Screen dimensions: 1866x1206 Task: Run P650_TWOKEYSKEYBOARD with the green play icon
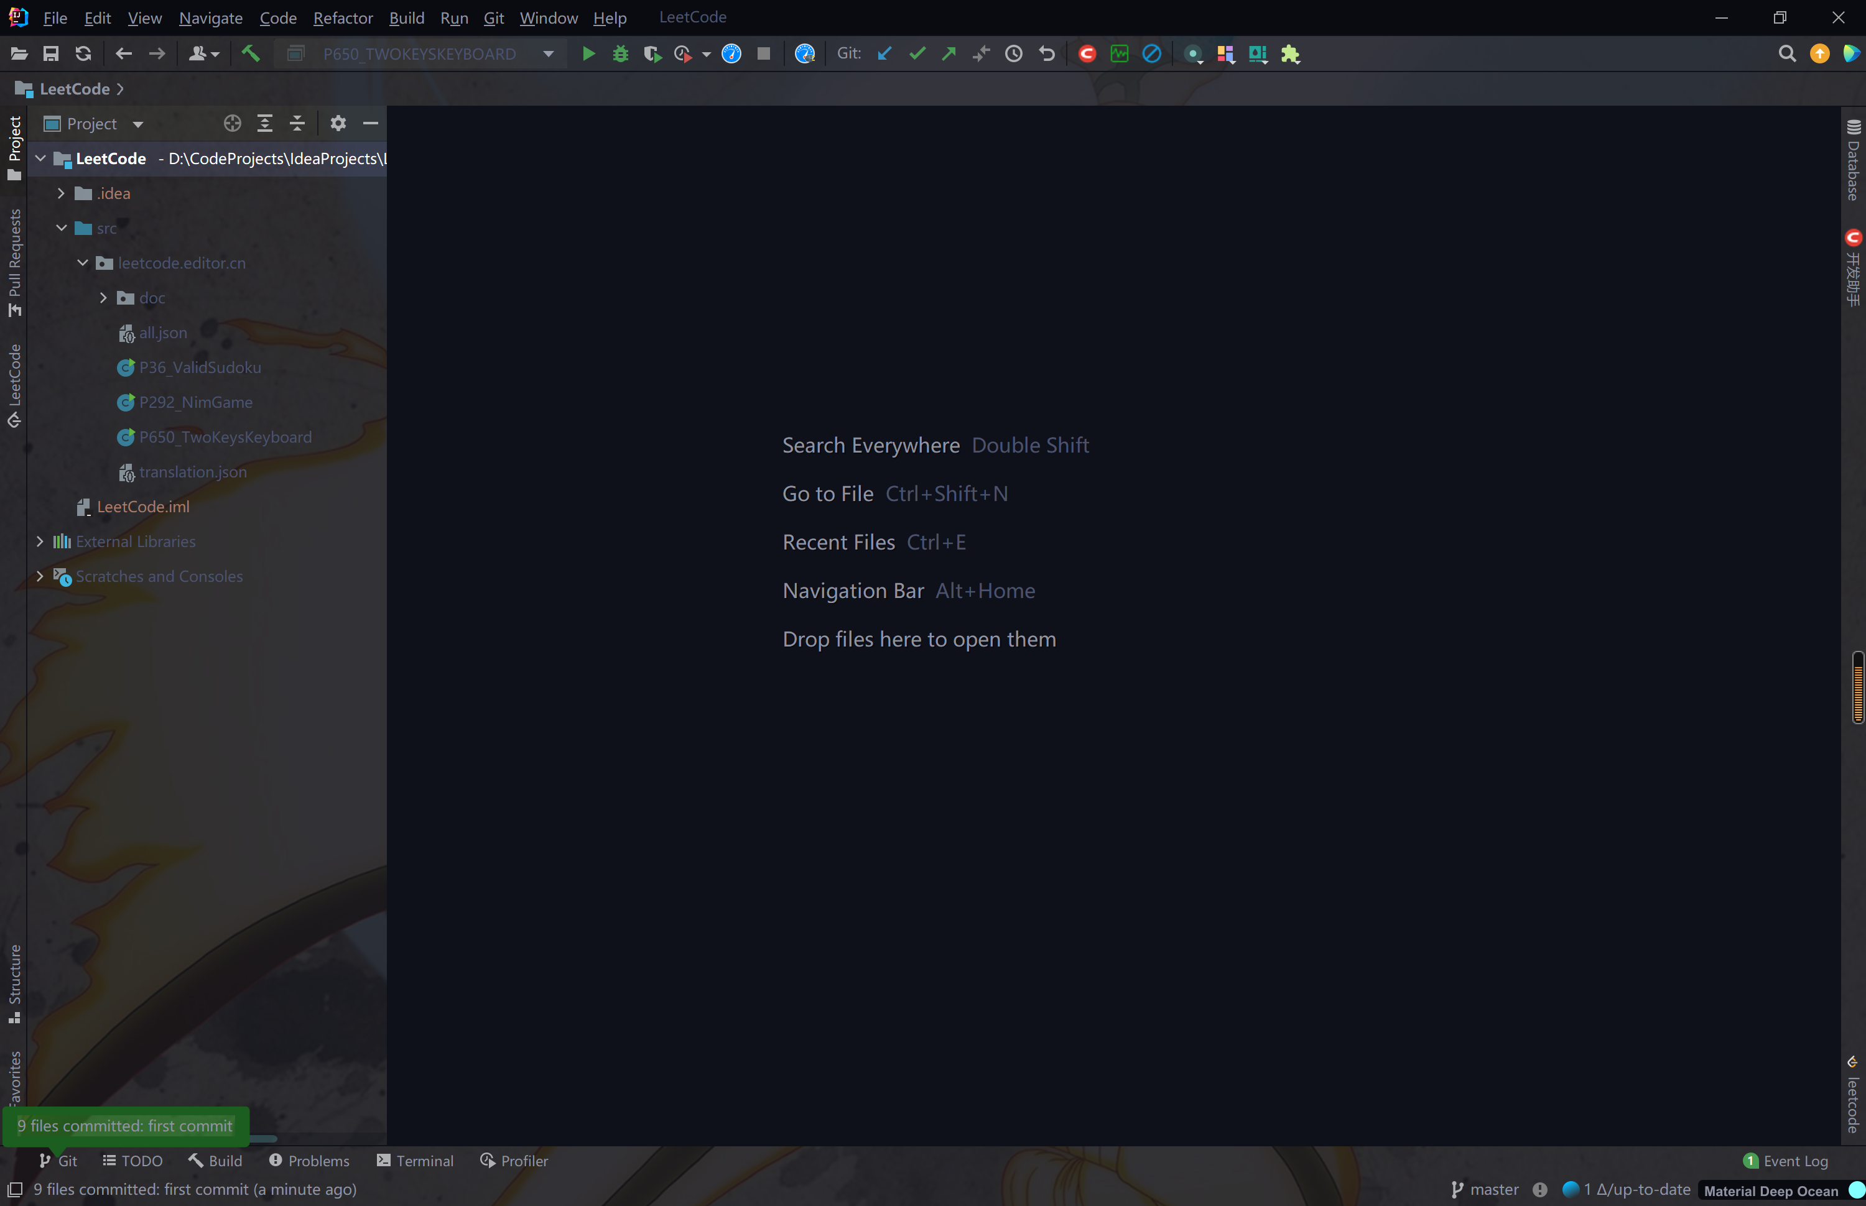pyautogui.click(x=588, y=53)
